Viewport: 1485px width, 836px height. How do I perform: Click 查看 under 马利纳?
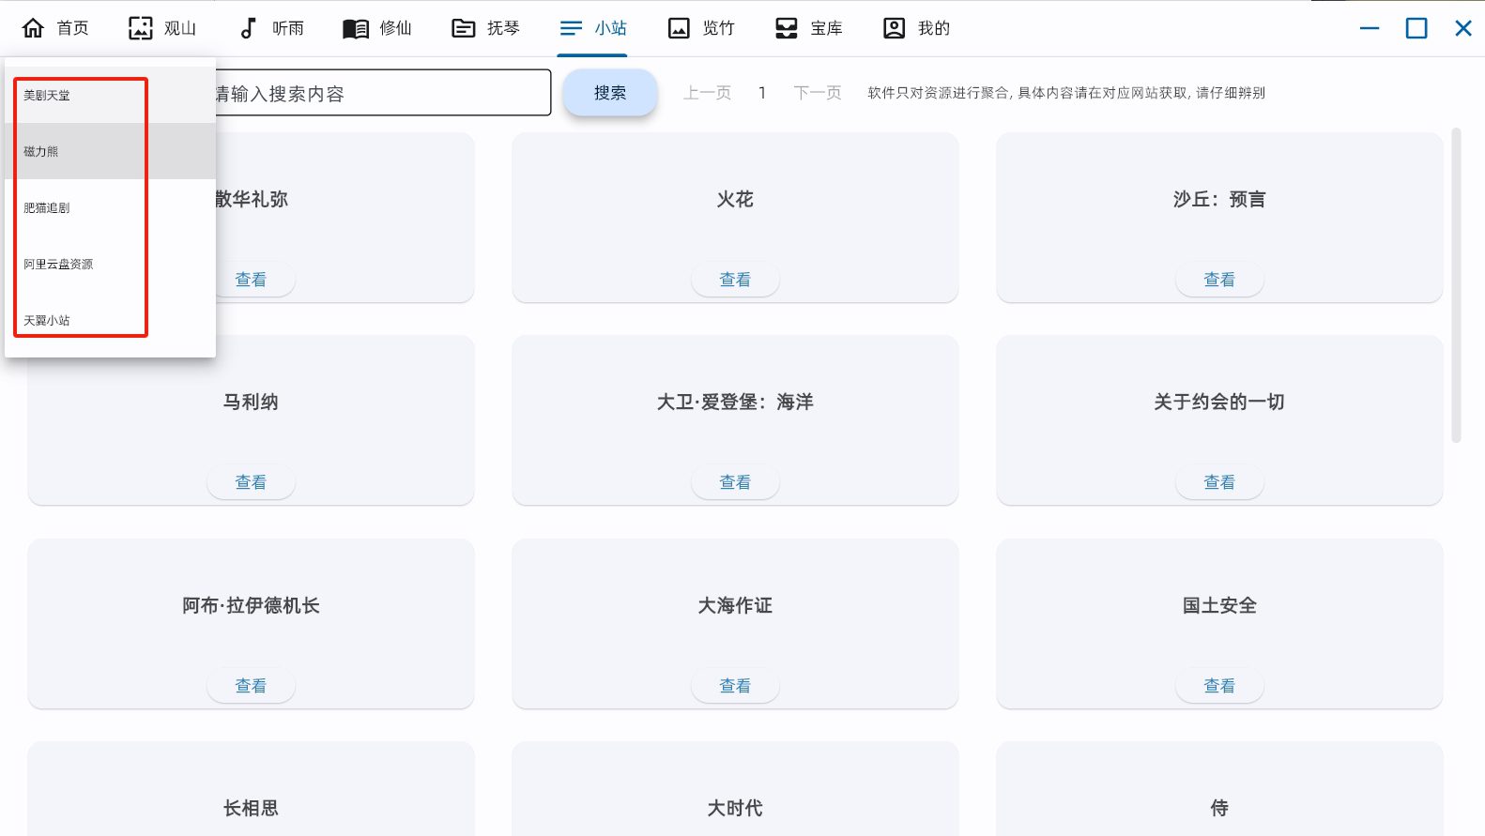point(251,482)
